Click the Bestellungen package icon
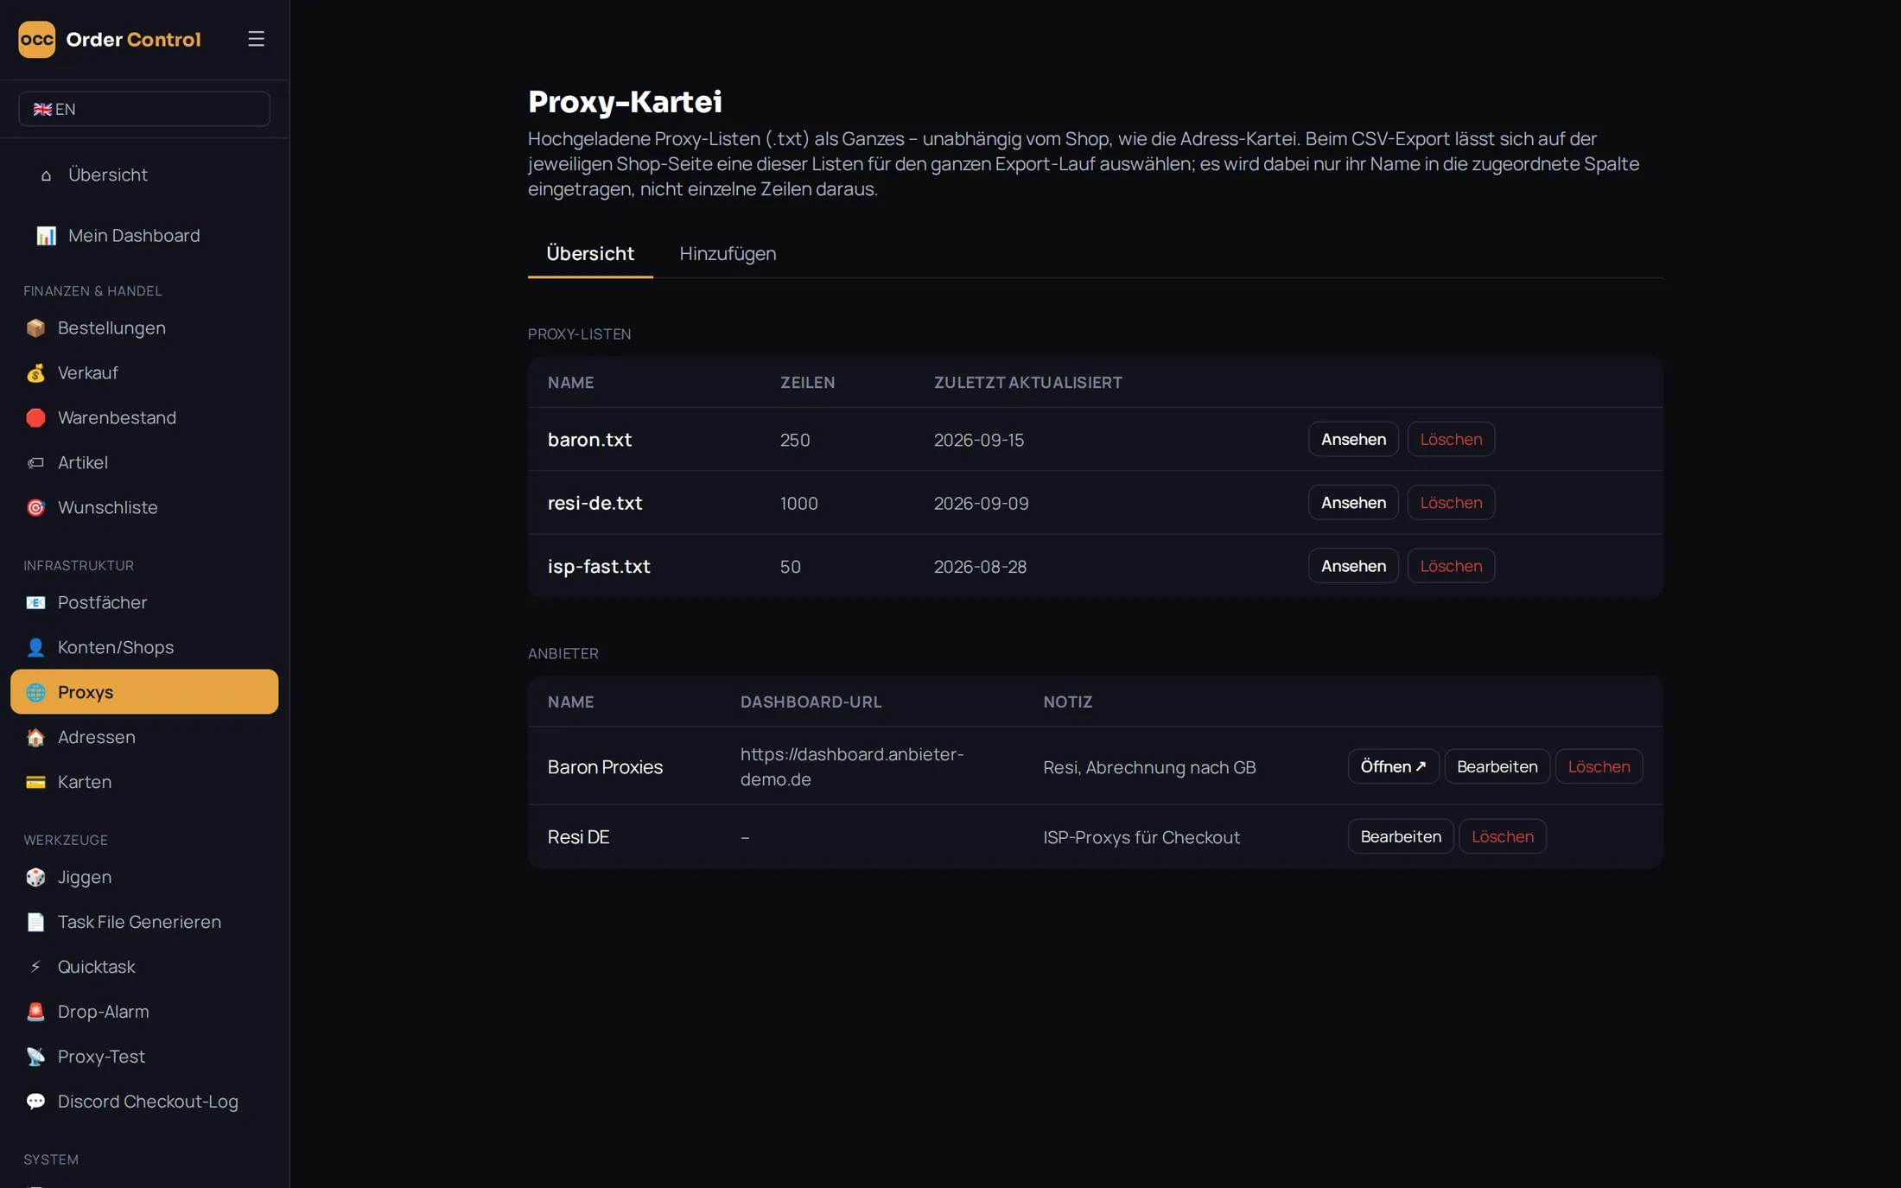 pyautogui.click(x=35, y=328)
